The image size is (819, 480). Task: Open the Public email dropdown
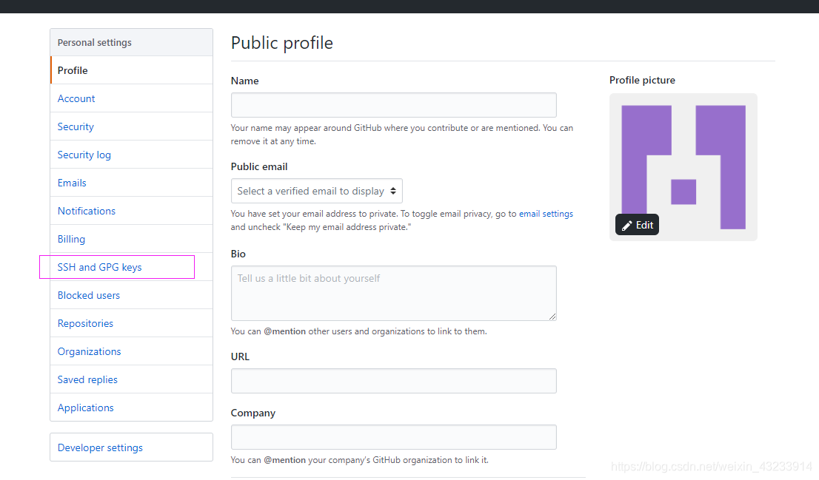pyautogui.click(x=317, y=191)
